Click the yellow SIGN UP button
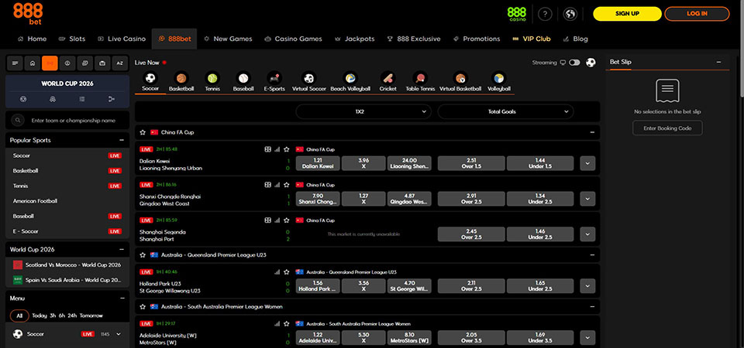Screen dimensions: 744x348 (627, 14)
